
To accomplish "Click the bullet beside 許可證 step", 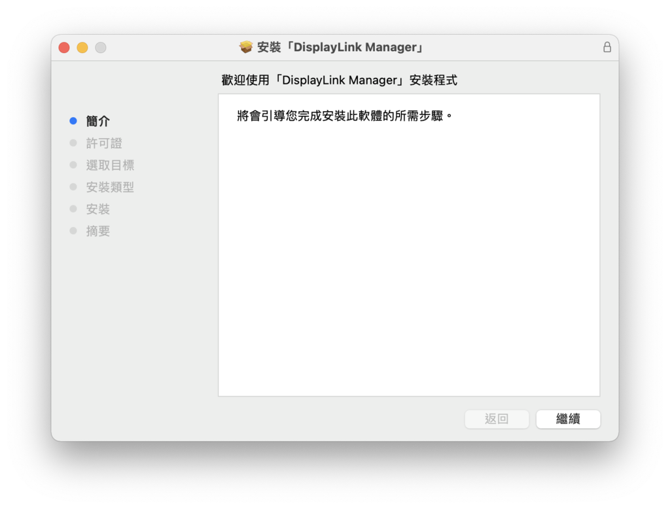I will 73,143.
